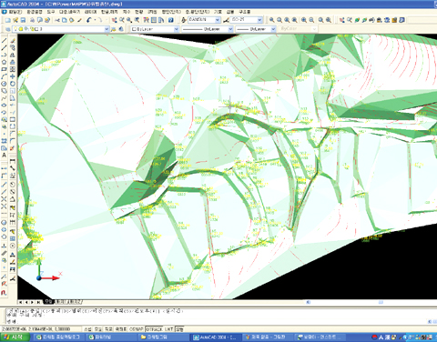The width and height of the screenshot is (437, 342).
Task: Open the Layer Properties Manager icon
Action: 8,29
